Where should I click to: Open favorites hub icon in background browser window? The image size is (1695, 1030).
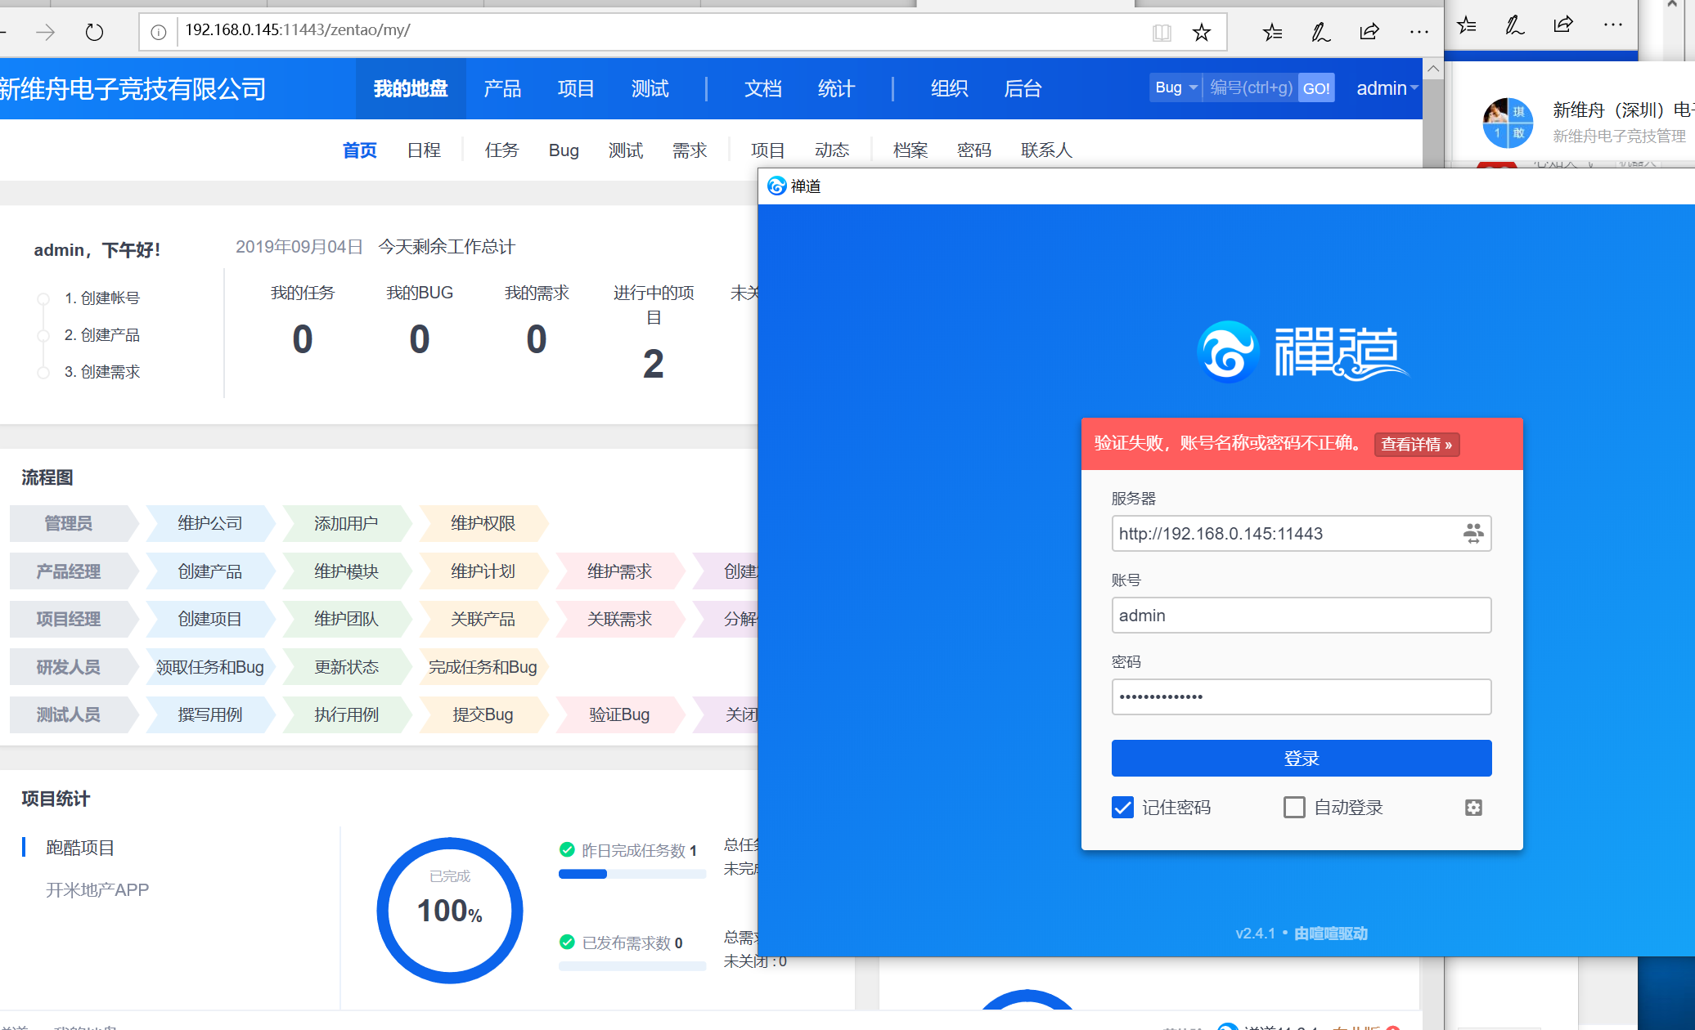(1467, 25)
